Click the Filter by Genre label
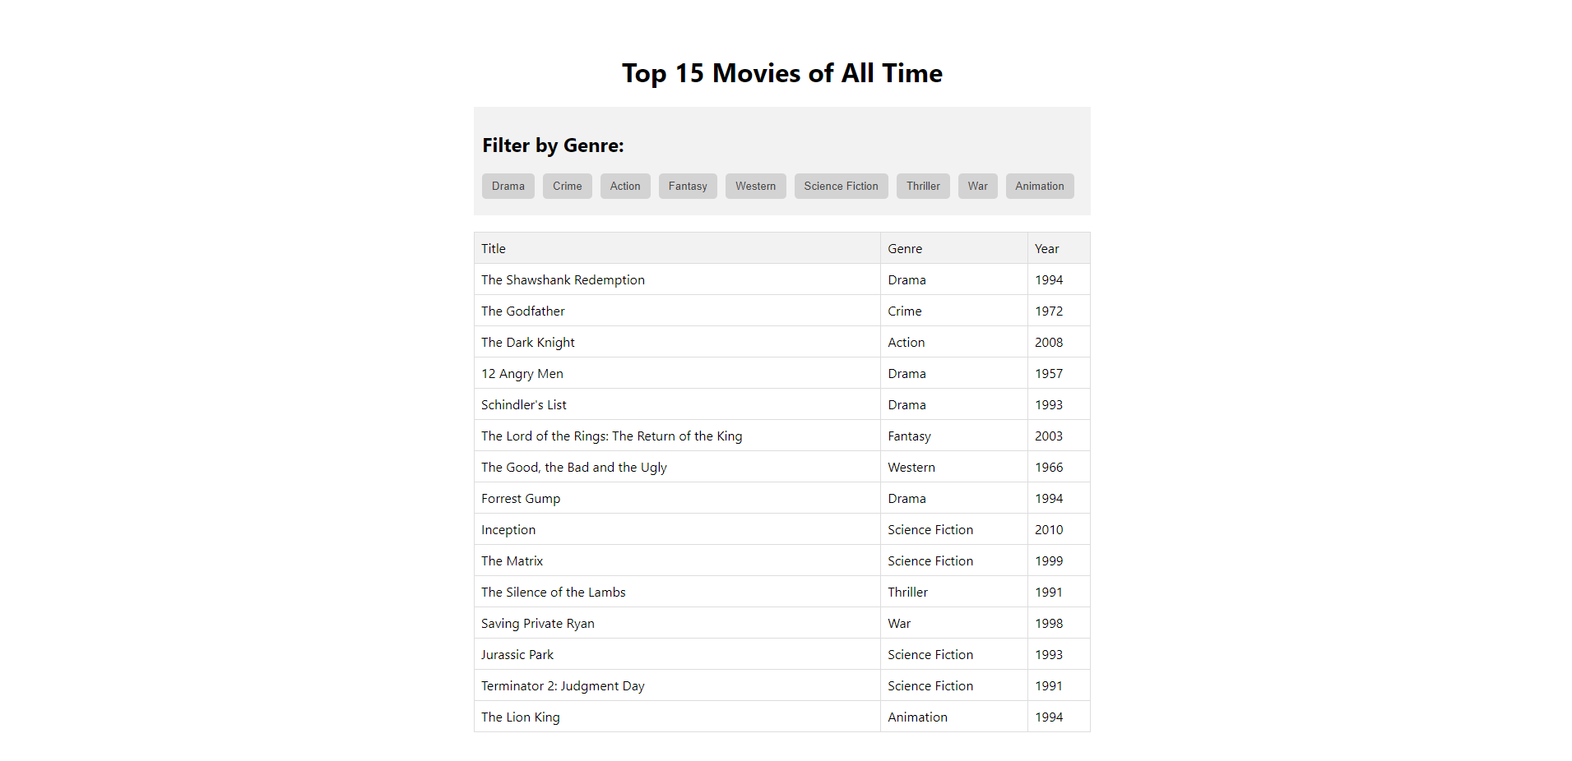The height and width of the screenshot is (761, 1572). tap(553, 145)
